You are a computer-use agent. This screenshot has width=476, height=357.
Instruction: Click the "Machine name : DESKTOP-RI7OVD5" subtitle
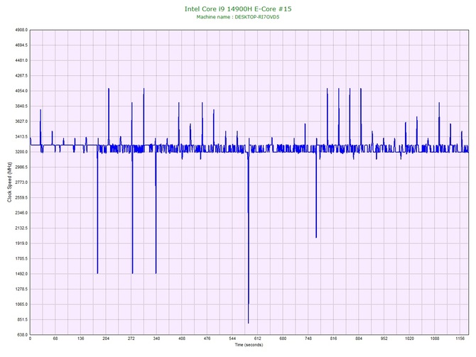pyautogui.click(x=238, y=17)
